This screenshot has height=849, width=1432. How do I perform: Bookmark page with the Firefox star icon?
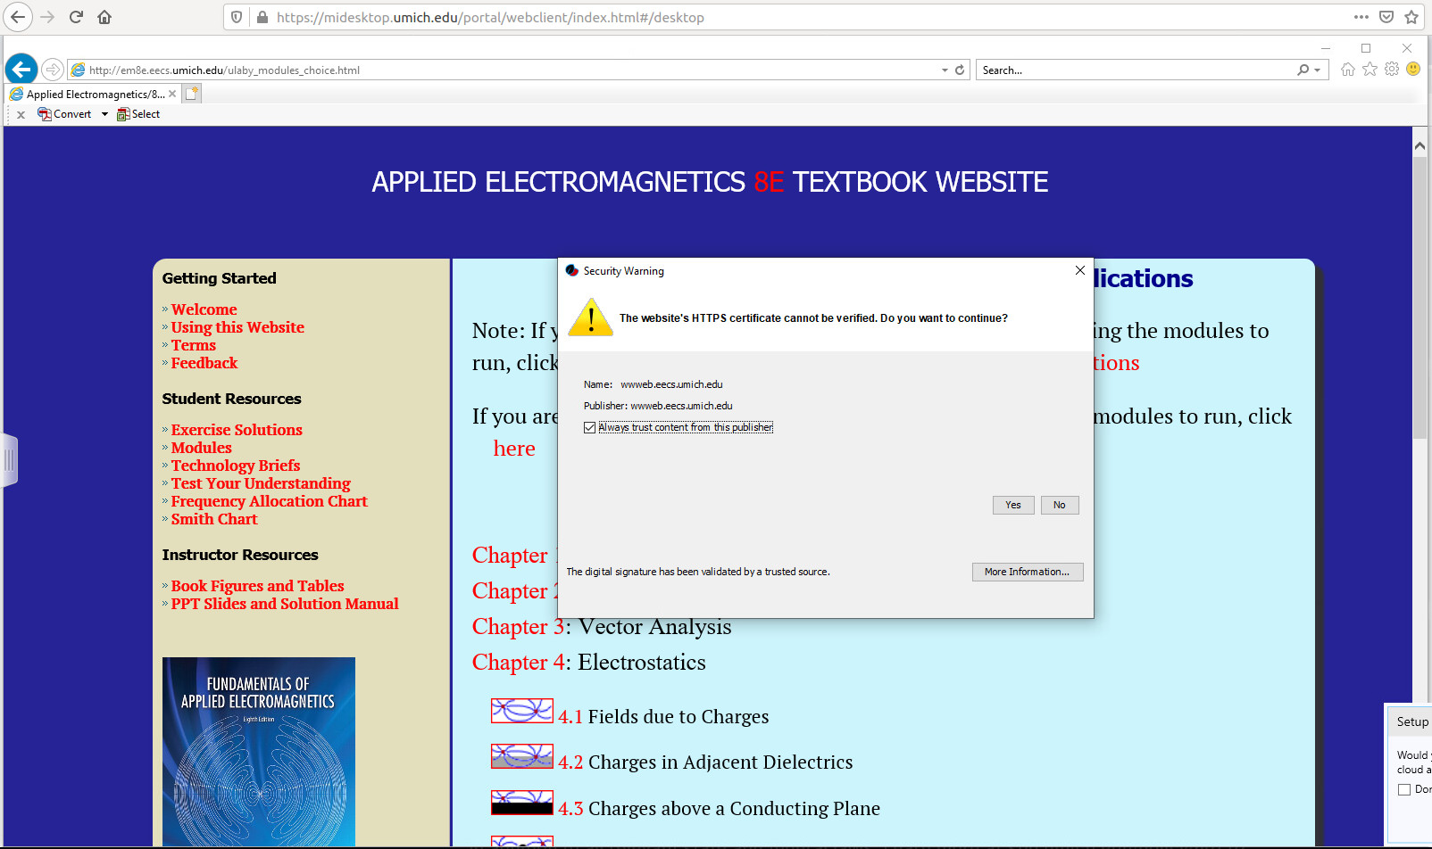1411,17
